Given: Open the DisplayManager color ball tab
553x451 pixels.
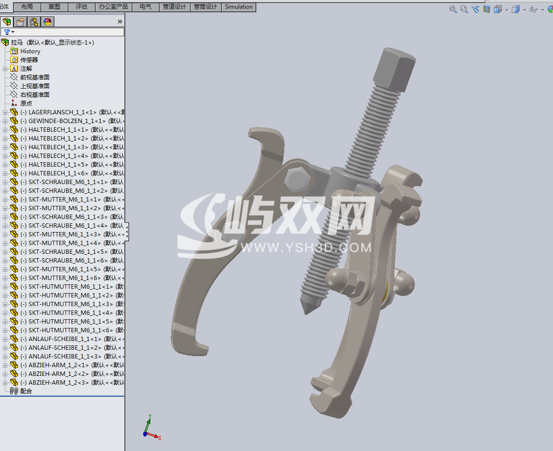Looking at the screenshot, I should [47, 22].
